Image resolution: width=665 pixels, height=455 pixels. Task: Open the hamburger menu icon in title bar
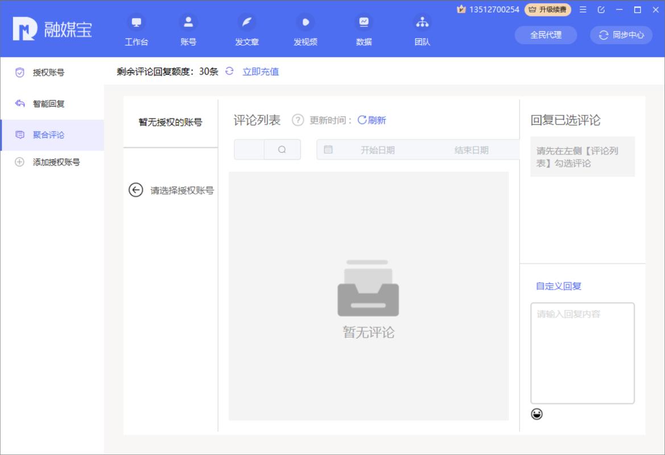[583, 9]
